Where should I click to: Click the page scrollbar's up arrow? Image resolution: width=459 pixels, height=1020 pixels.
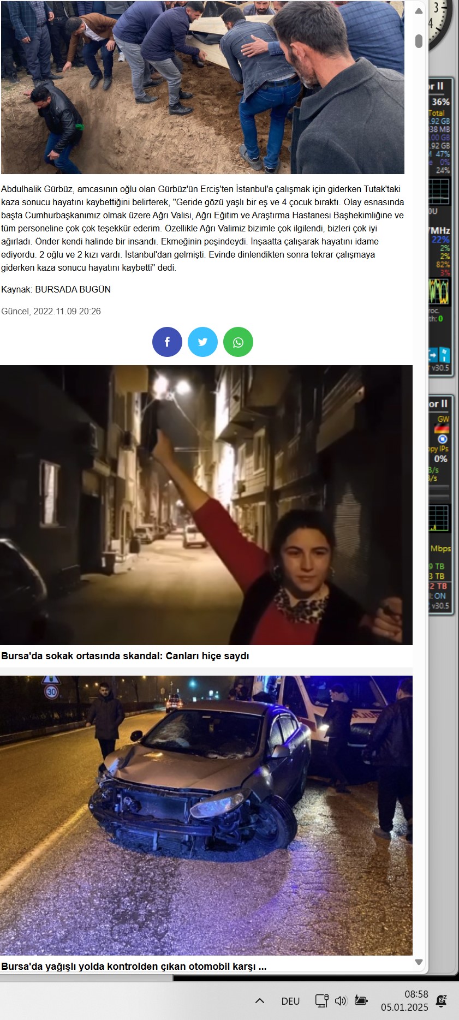click(x=419, y=11)
